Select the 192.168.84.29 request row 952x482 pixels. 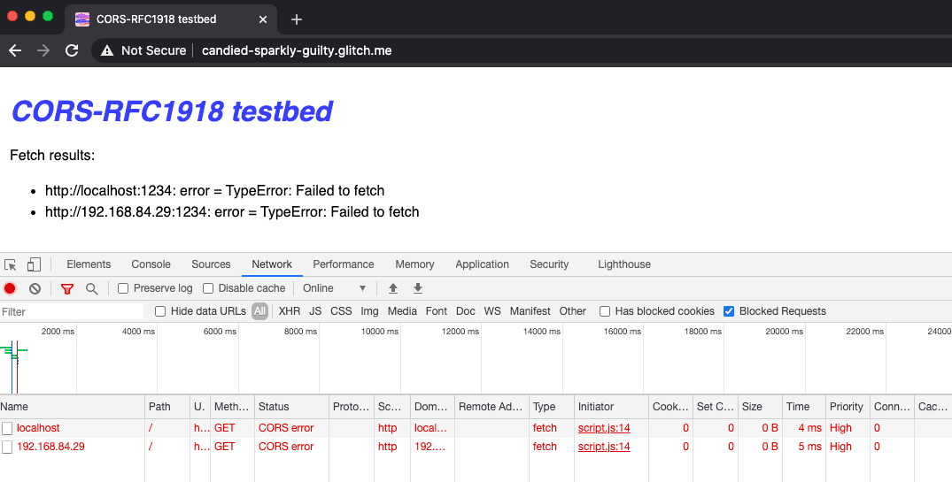50,447
